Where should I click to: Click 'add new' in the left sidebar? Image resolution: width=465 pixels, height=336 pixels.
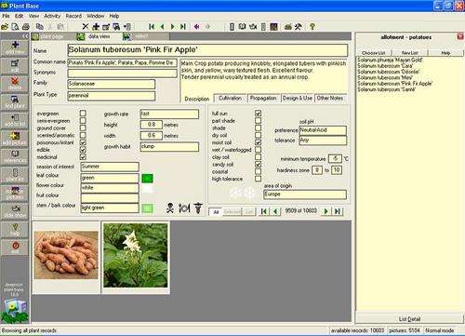(x=15, y=48)
